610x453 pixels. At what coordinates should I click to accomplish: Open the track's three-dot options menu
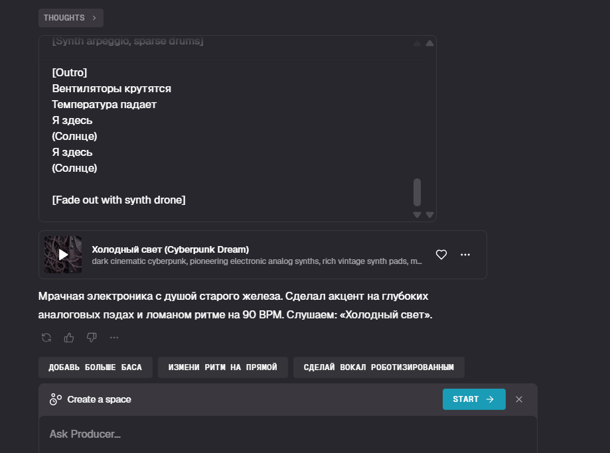click(x=465, y=254)
